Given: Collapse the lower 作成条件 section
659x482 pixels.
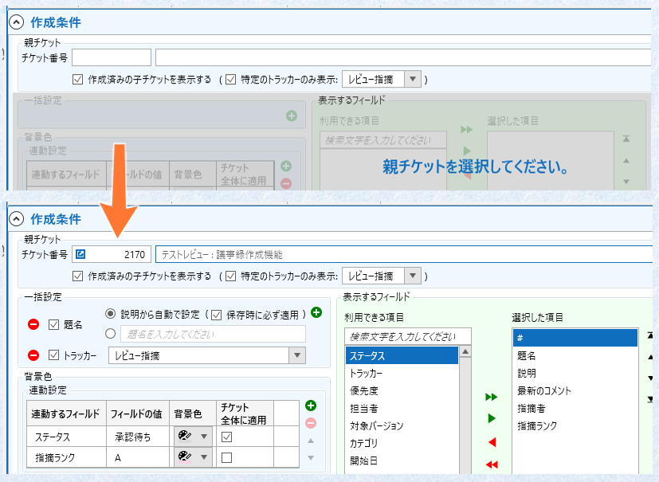Looking at the screenshot, I should (17, 219).
